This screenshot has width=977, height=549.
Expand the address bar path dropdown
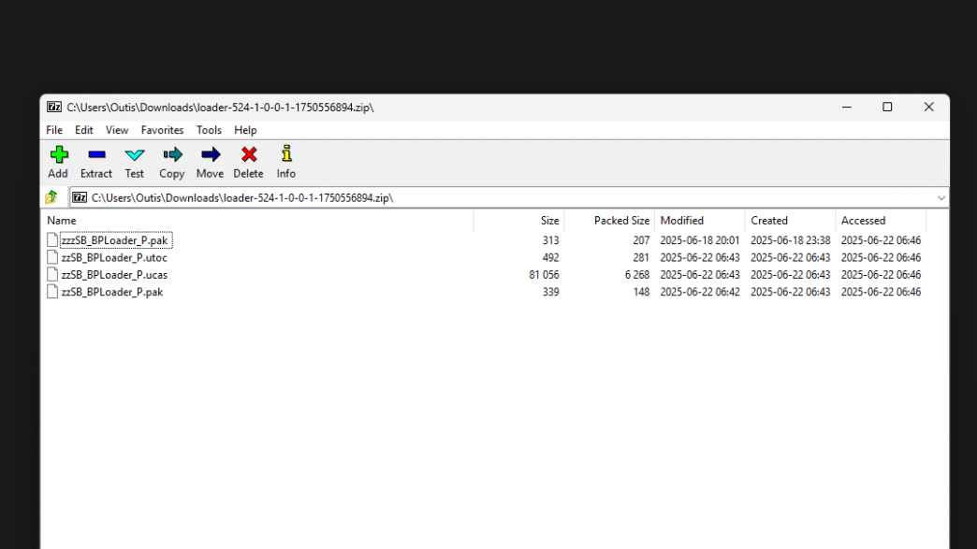[941, 197]
